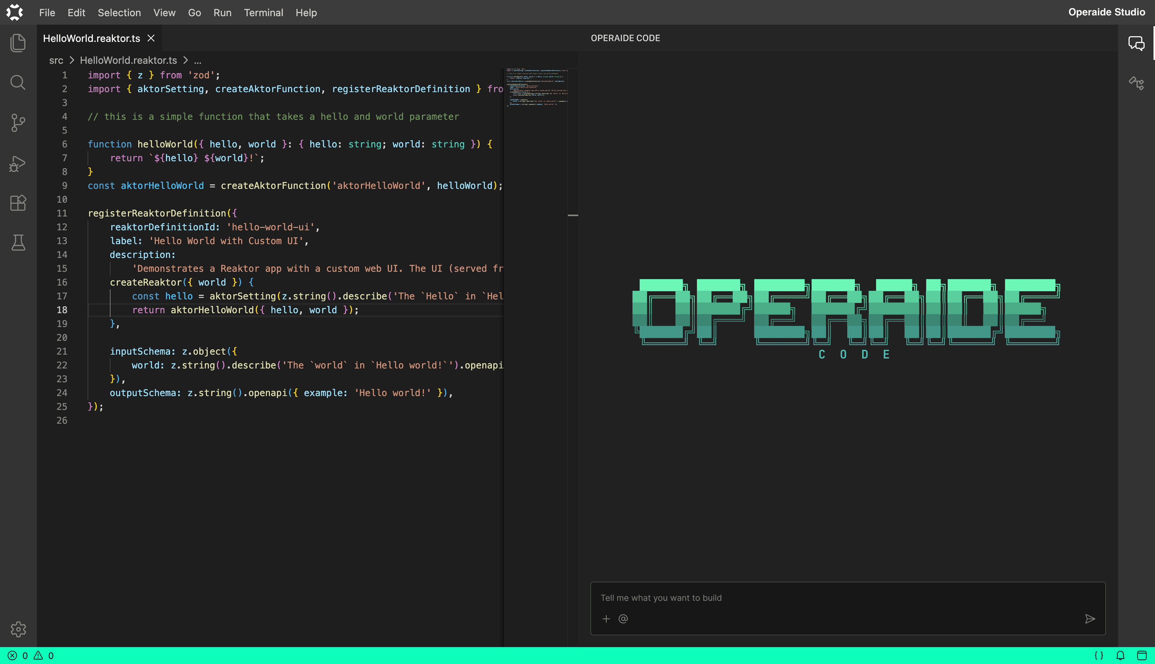Open the Source Control view
Screen dimensions: 1155x664
(x=18, y=123)
